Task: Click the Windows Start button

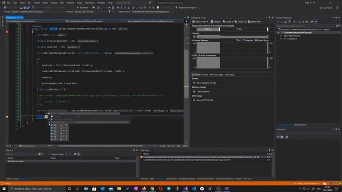Action: click(x=4, y=189)
